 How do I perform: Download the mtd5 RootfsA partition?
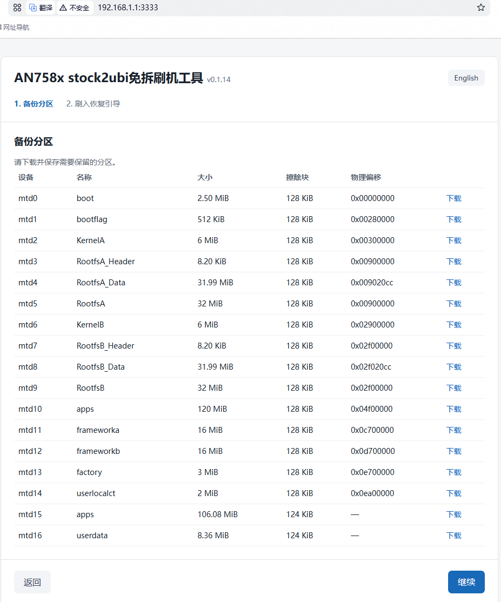pyautogui.click(x=454, y=304)
